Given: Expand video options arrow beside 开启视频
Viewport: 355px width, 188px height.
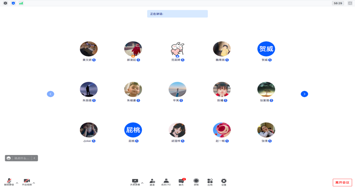Looking at the screenshot, I should pyautogui.click(x=34, y=183).
